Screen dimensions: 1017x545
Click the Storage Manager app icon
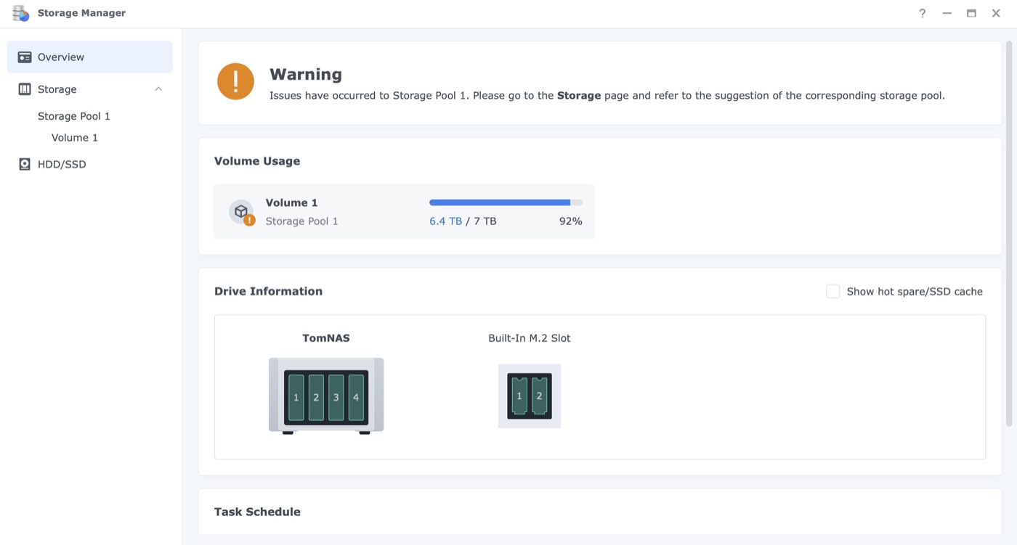click(x=21, y=13)
